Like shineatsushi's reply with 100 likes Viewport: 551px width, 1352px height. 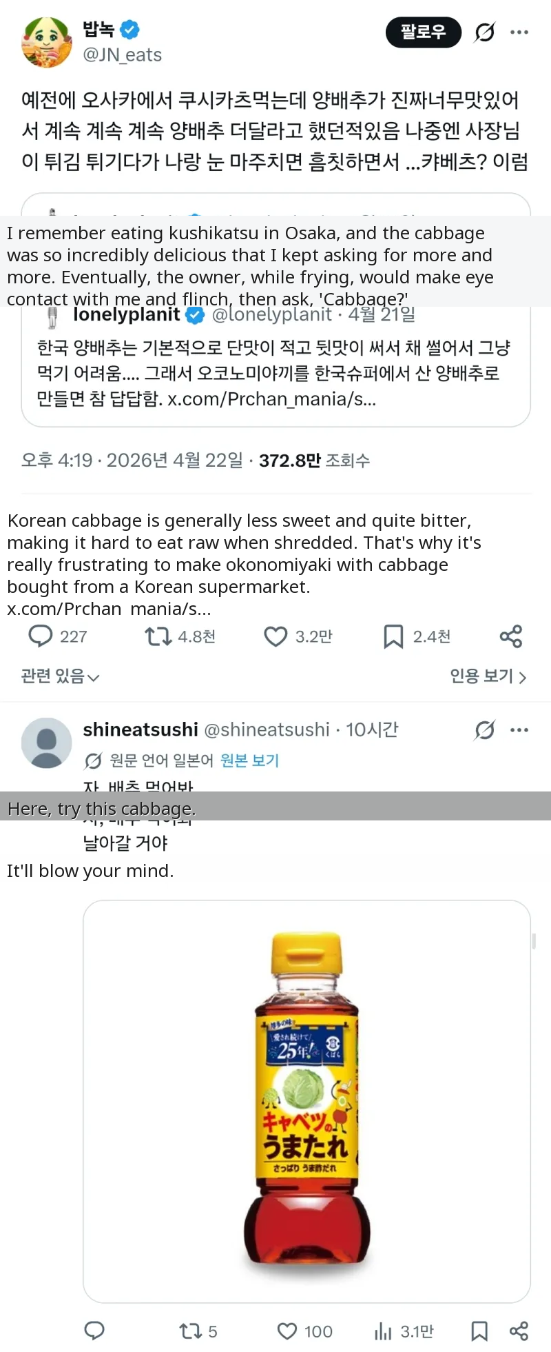pos(287,1331)
